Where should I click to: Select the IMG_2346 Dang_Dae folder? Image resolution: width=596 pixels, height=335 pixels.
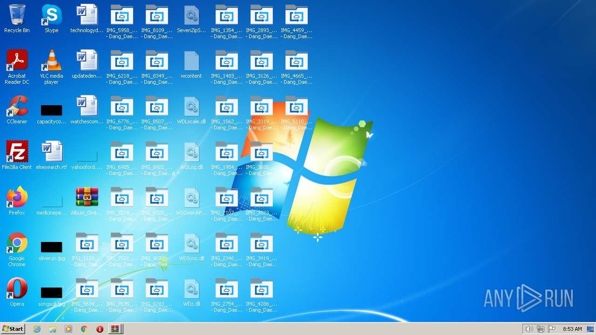pos(226,249)
